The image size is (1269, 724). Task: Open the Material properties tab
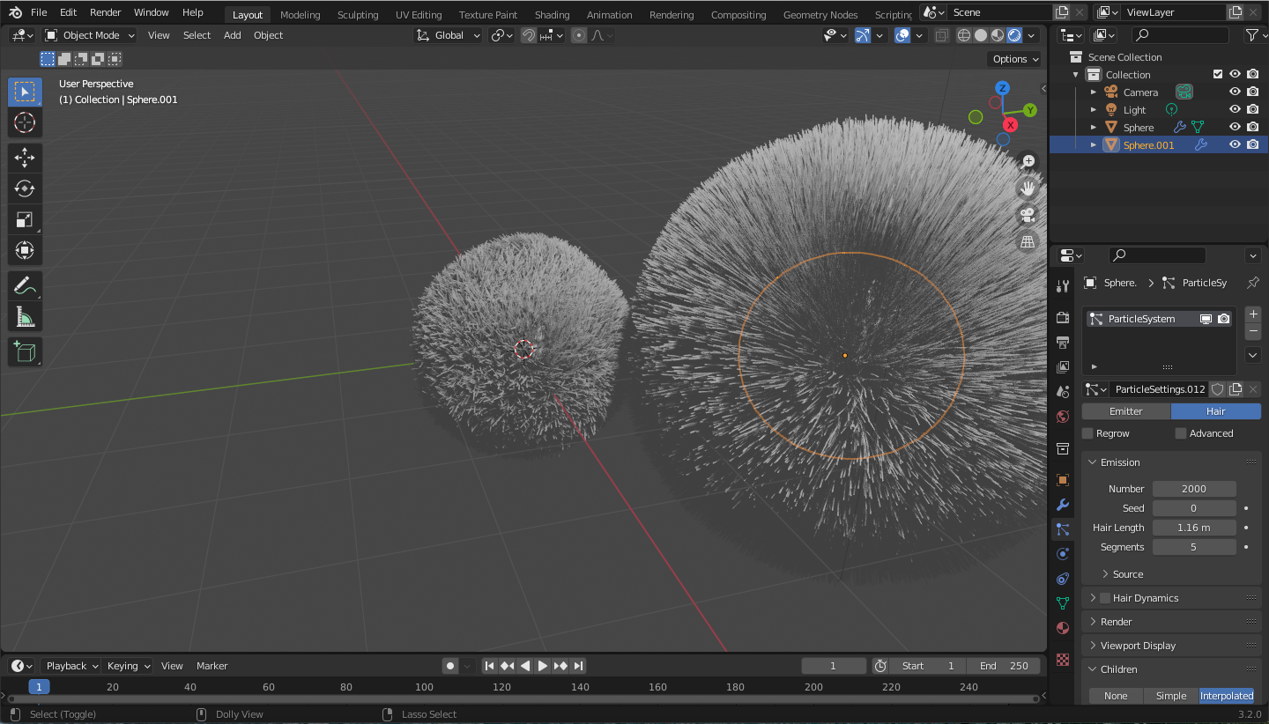tap(1063, 628)
